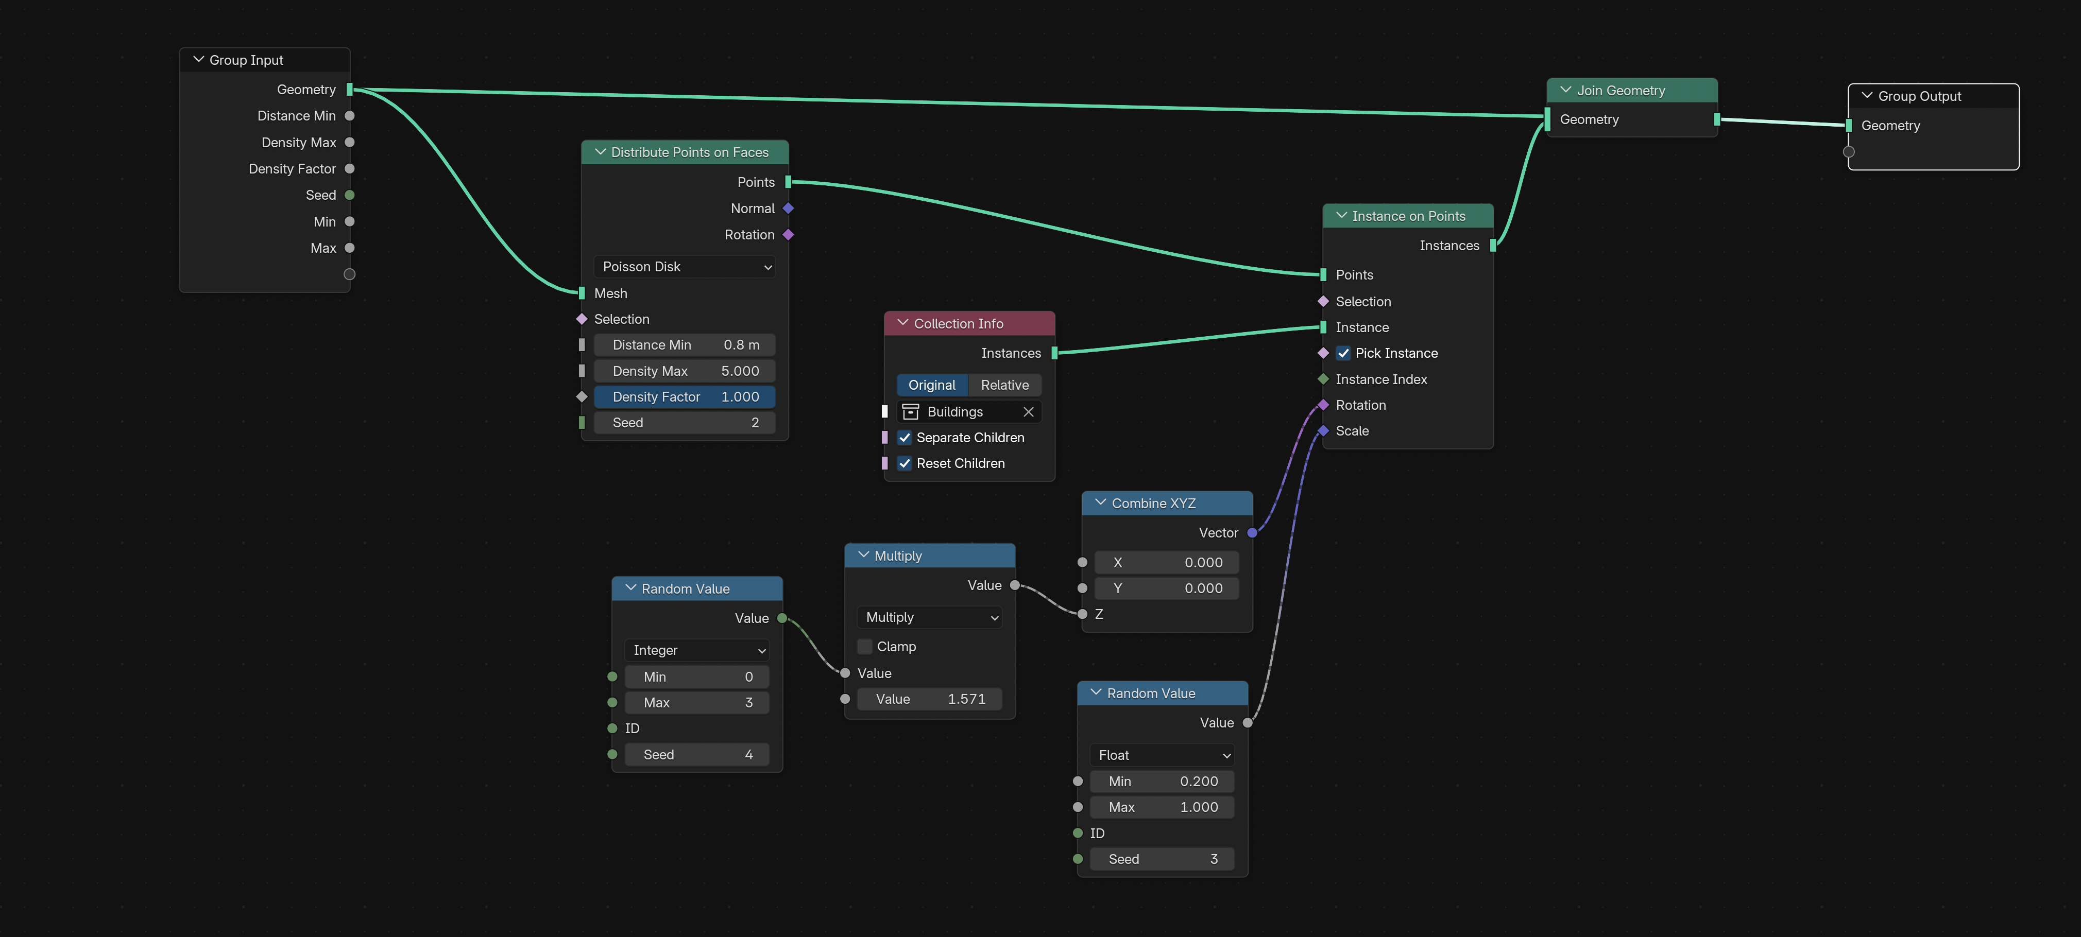Click the Distribute Points Mesh input socket
This screenshot has height=937, width=2081.
pyautogui.click(x=582, y=293)
